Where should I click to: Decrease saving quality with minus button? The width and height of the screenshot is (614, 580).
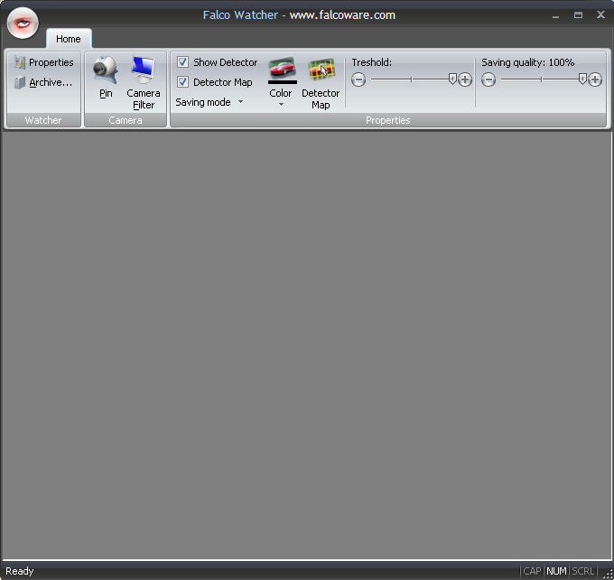(x=488, y=80)
